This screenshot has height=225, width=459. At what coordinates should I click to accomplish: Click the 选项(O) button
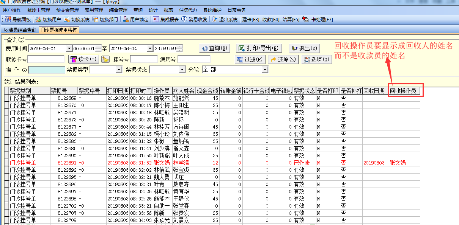(x=317, y=60)
